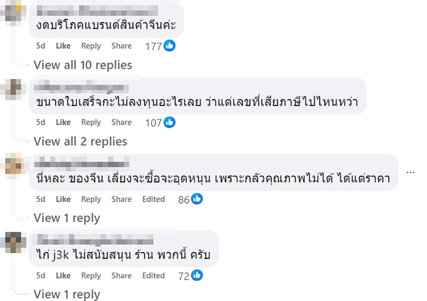Like the first comment with 177 reactions

coord(63,46)
